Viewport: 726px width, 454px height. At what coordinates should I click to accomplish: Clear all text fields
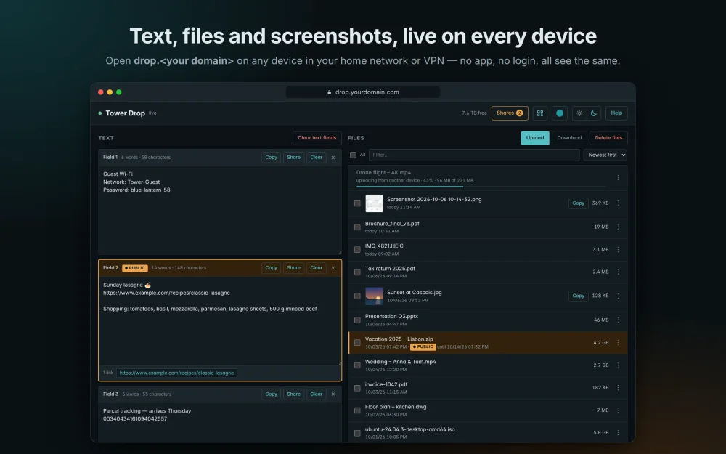[317, 138]
